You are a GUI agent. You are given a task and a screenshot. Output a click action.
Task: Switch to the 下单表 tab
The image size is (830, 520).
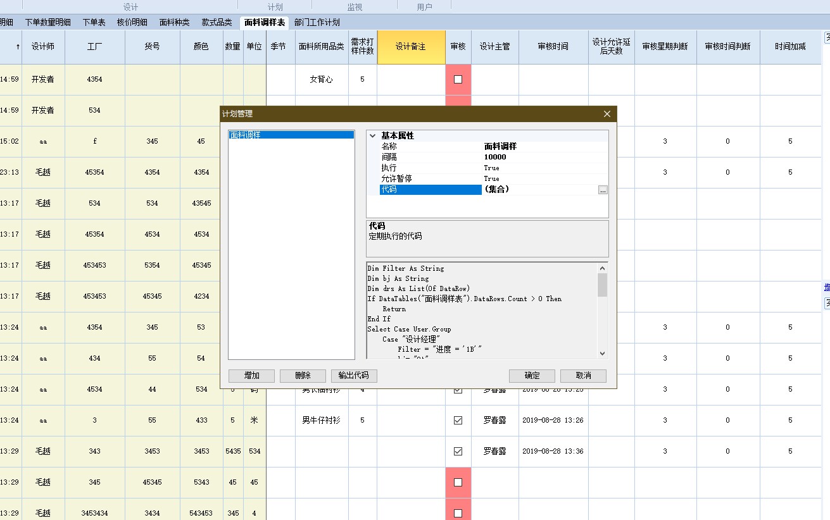pos(94,22)
